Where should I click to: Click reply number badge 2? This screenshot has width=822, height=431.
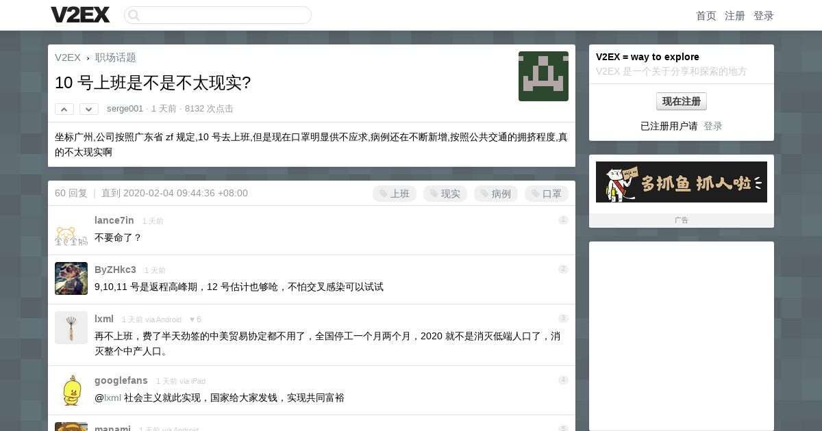tap(563, 269)
